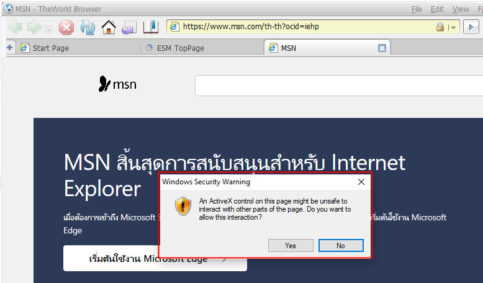Viewport: 483px width, 283px height.
Task: Choose Yes in the Security Warning dialog
Action: pyautogui.click(x=291, y=245)
